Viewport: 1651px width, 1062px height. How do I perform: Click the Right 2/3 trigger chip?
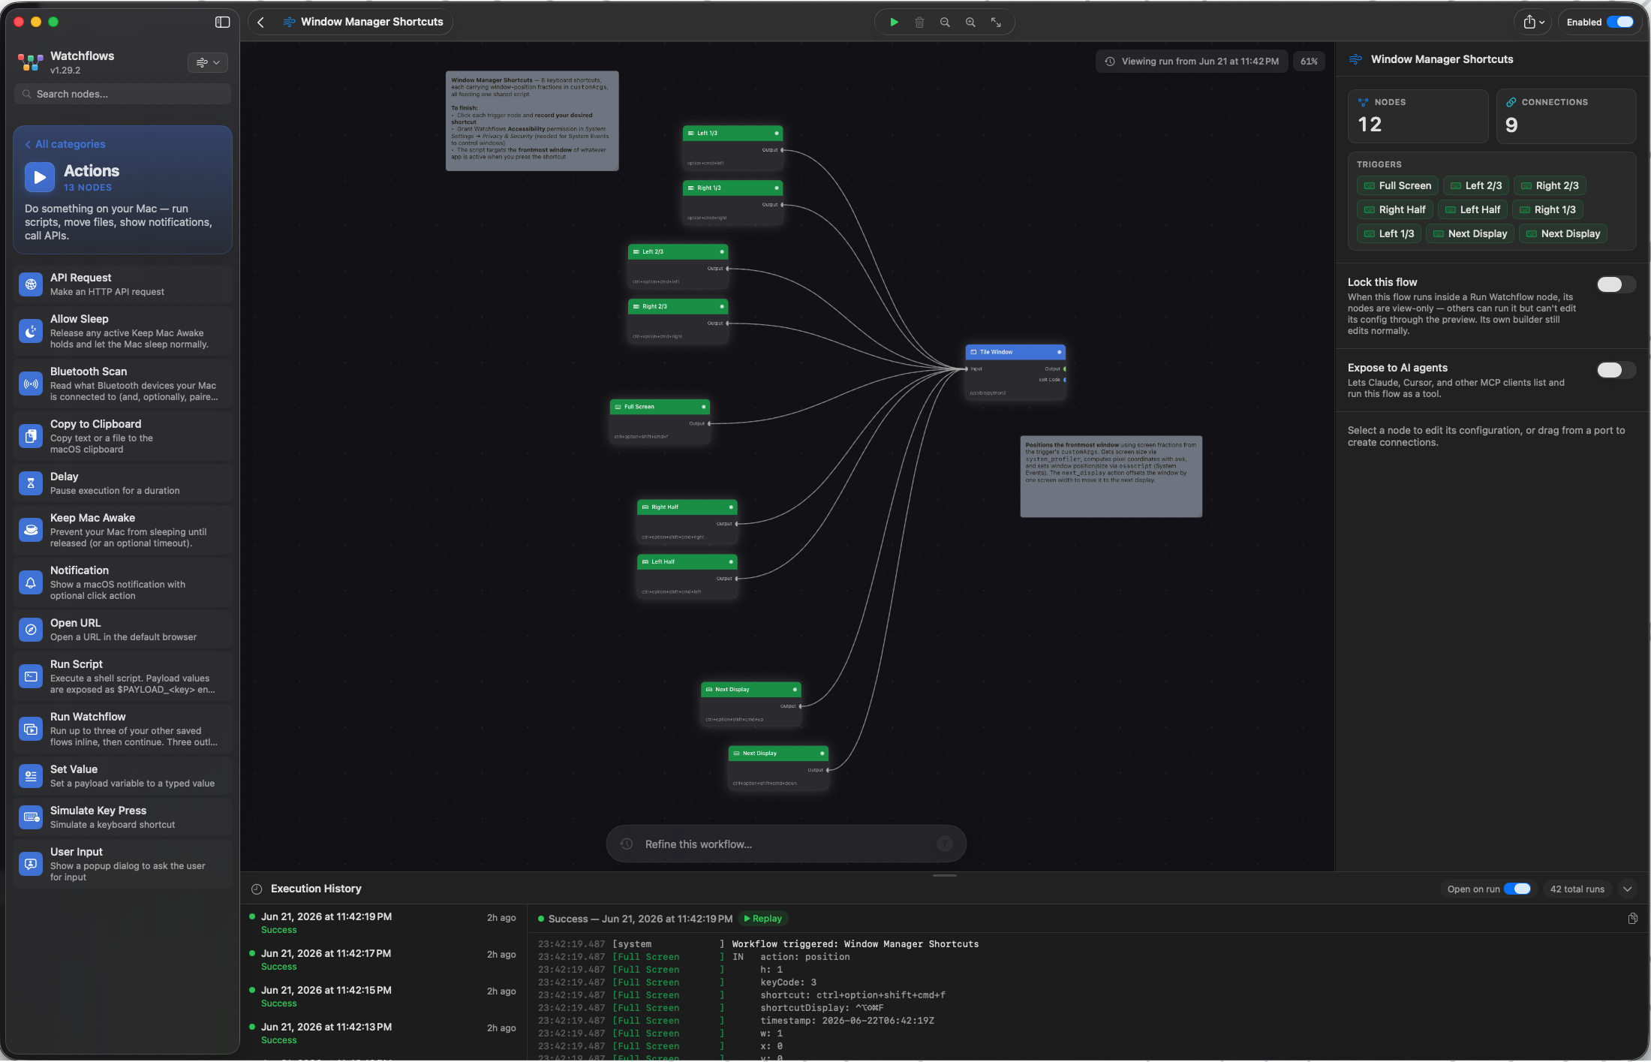[x=1550, y=185]
